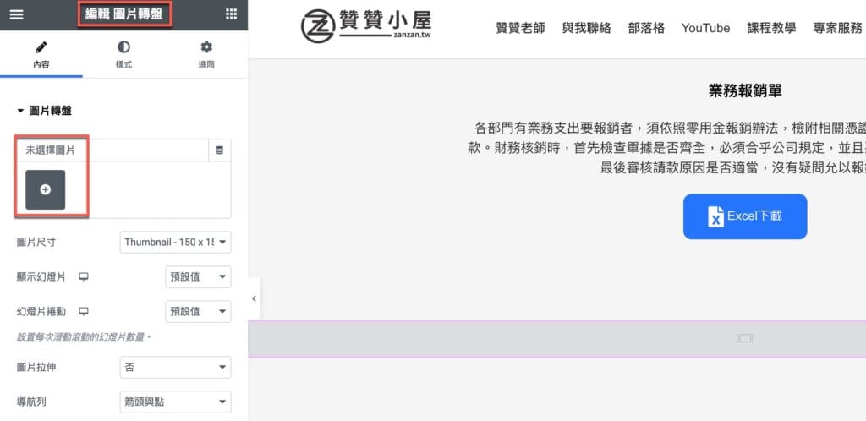Open the 導航列 dropdown

click(x=175, y=402)
